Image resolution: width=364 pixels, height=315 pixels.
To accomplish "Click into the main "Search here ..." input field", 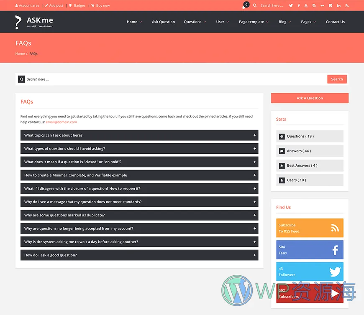I will point(176,79).
